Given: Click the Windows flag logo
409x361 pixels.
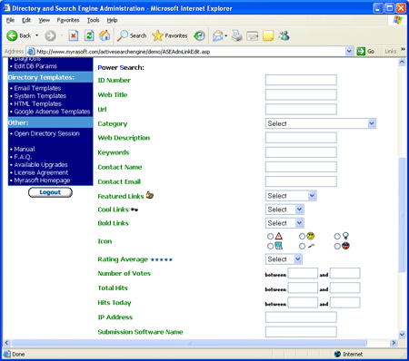Looking at the screenshot, I should [x=397, y=20].
